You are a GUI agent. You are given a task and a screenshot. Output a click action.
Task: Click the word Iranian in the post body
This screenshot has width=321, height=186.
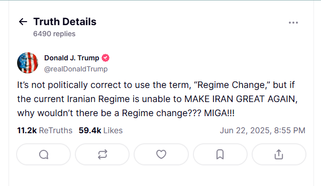point(81,99)
